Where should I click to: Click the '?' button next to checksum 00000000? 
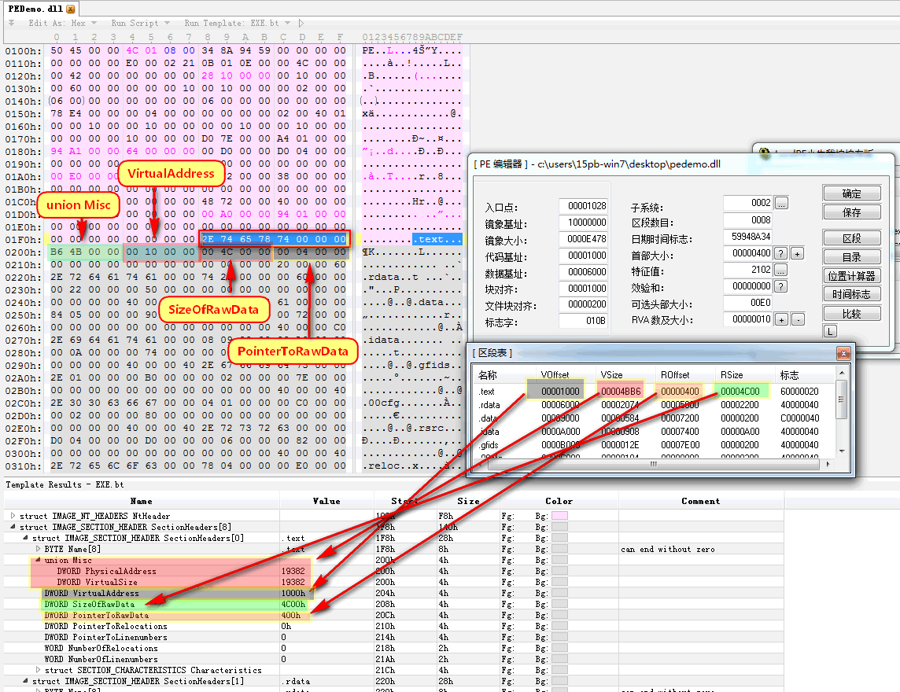coord(780,285)
